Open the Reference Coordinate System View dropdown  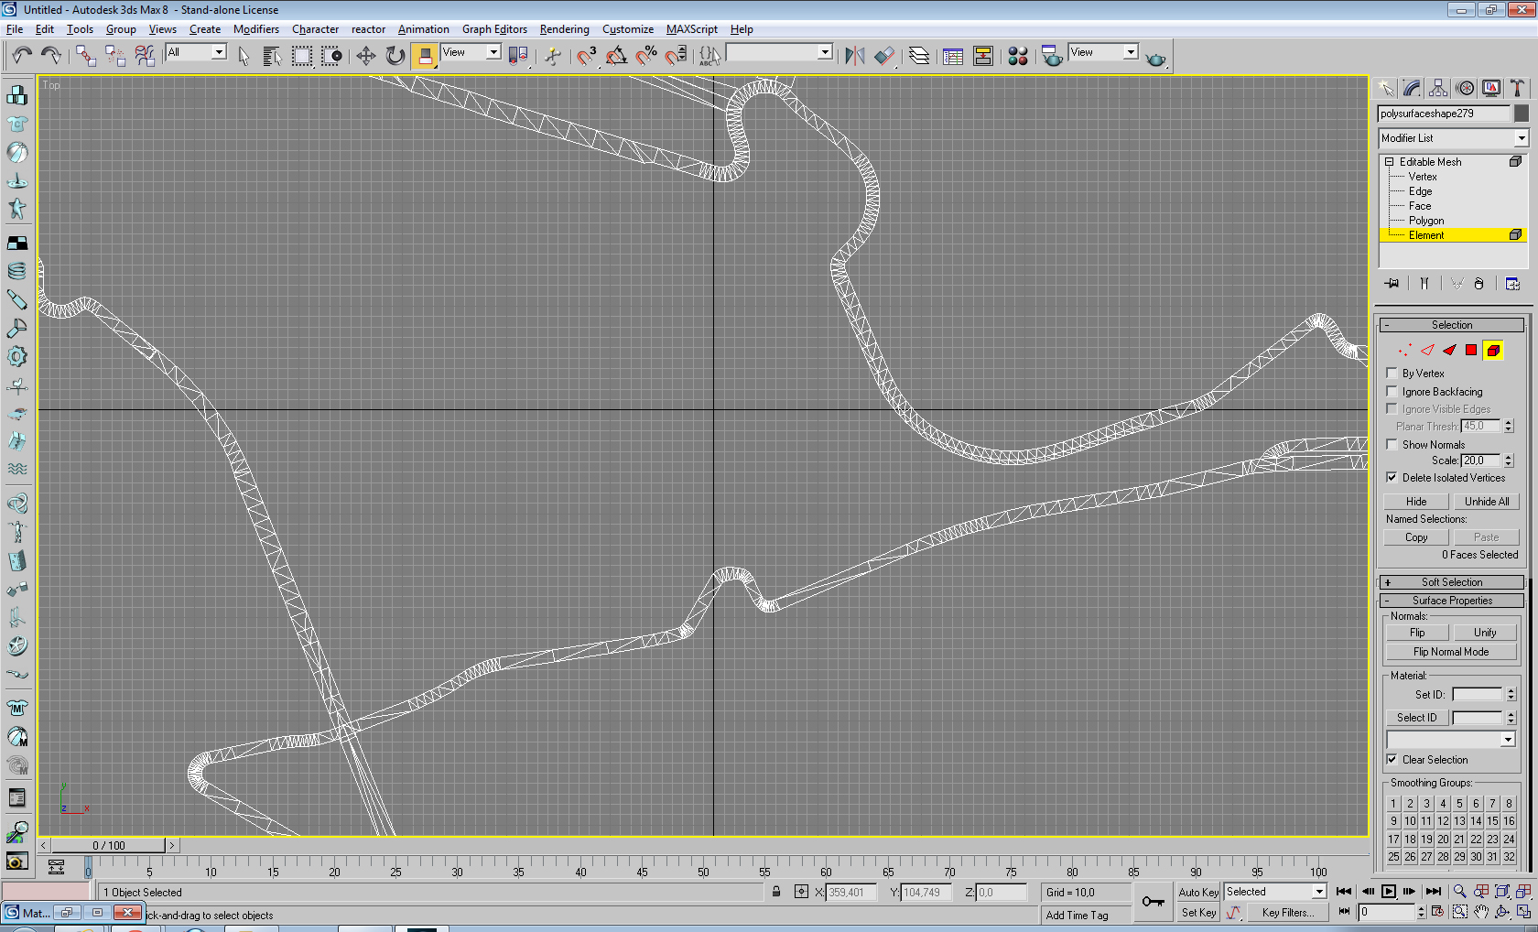click(x=471, y=52)
